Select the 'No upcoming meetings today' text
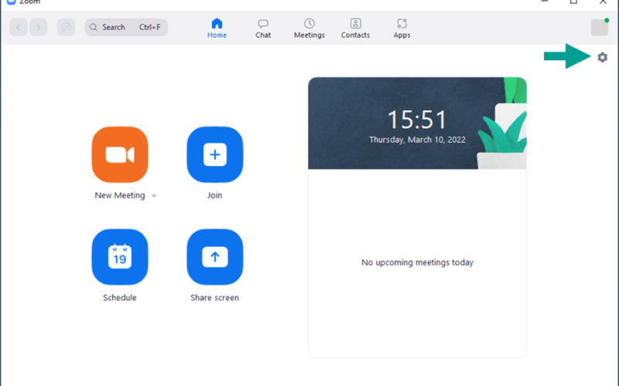This screenshot has width=619, height=386. pos(417,262)
